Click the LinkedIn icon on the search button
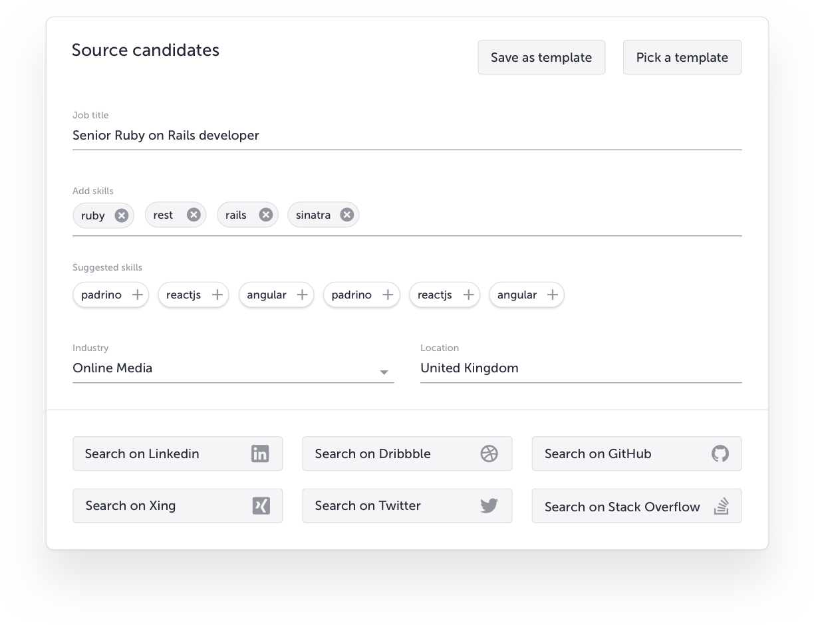Viewport: 814px width, 625px height. point(259,453)
